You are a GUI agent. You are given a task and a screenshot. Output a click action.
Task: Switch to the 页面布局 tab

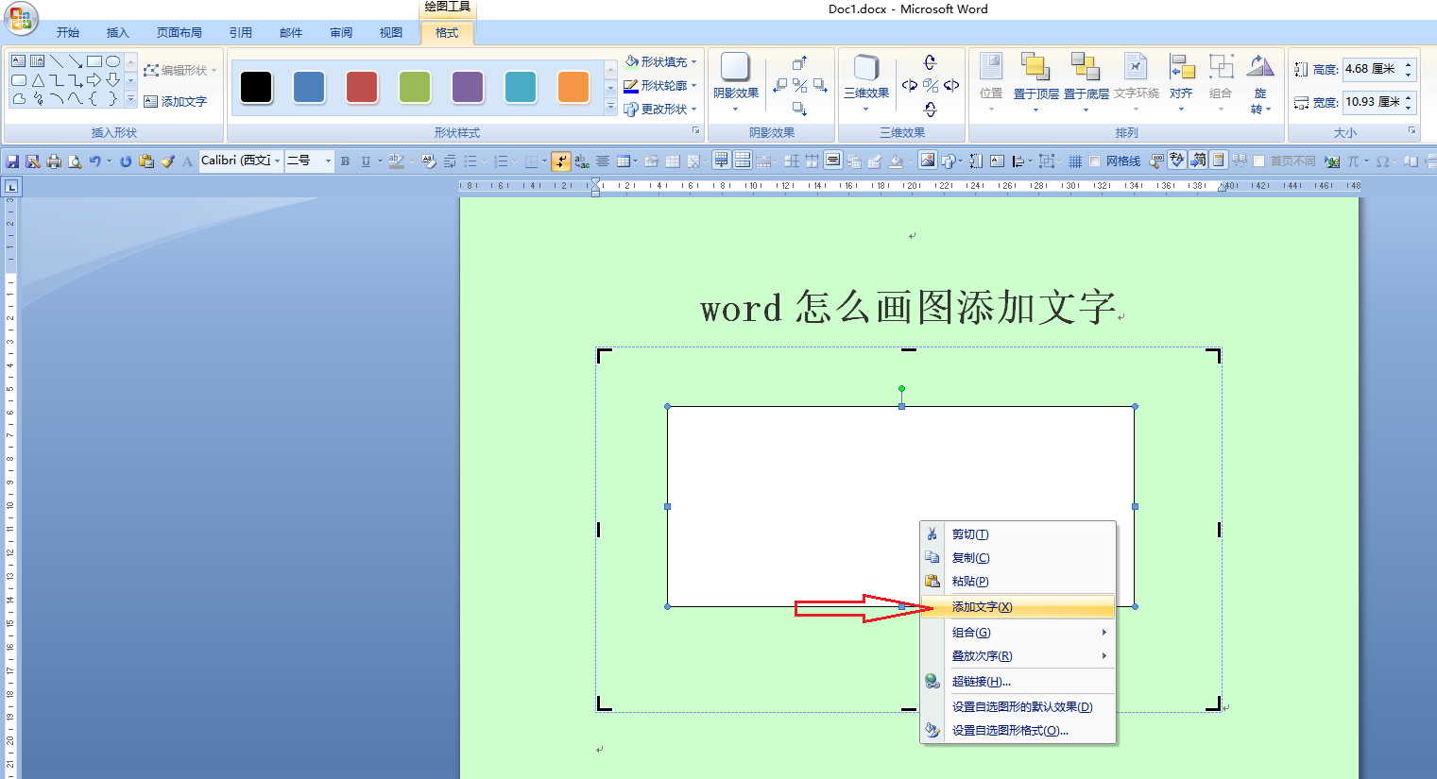click(x=180, y=33)
